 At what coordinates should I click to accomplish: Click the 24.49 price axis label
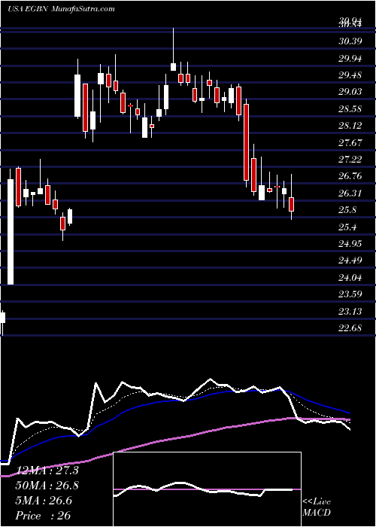[350, 260]
